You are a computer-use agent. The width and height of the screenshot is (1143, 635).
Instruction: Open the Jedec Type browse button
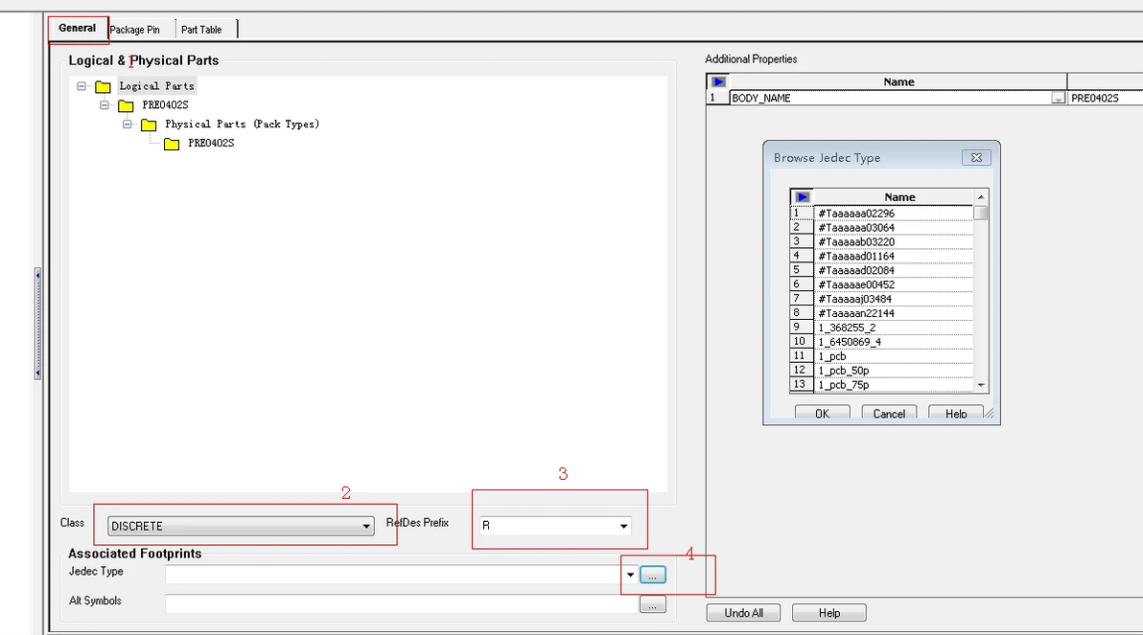pyautogui.click(x=652, y=576)
